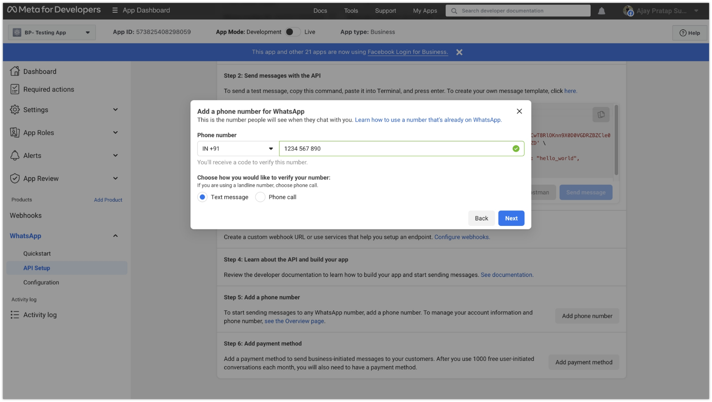Open the App Dashboard hamburger menu
The height and width of the screenshot is (402, 712).
115,10
